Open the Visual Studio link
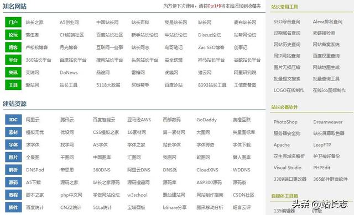 tap(288, 168)
